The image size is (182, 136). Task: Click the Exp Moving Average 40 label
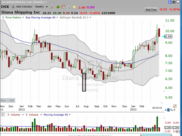pyautogui.click(x=41, y=18)
